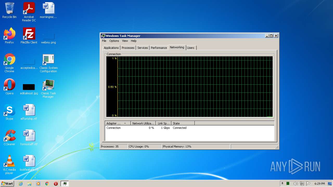Screen dimensions: 333x187
Task: Click the network tray icon
Action: click(302, 184)
